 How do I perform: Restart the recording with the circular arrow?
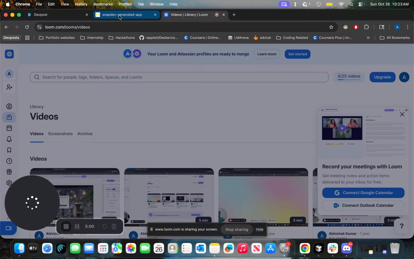[x=105, y=227]
